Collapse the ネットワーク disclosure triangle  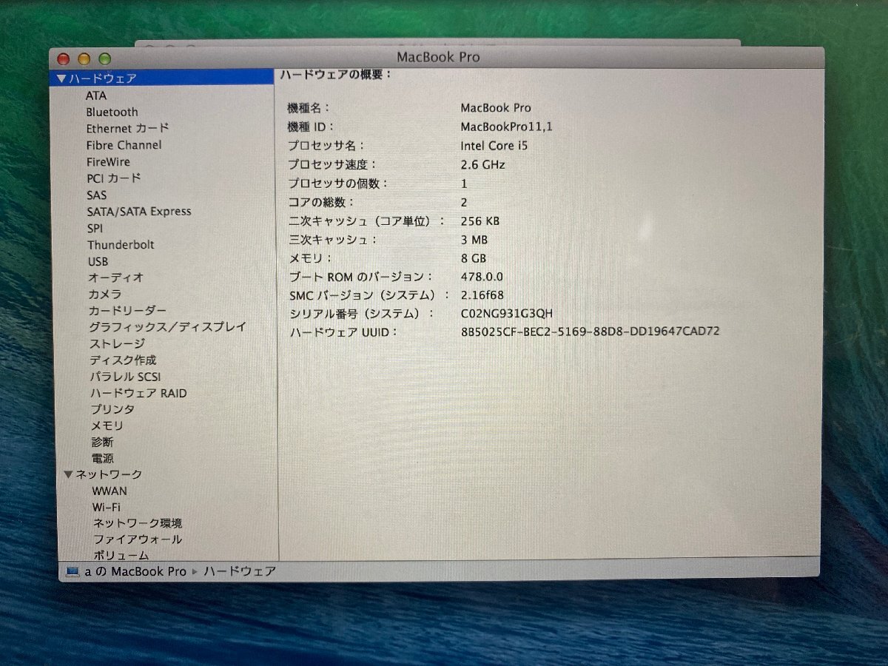(69, 474)
